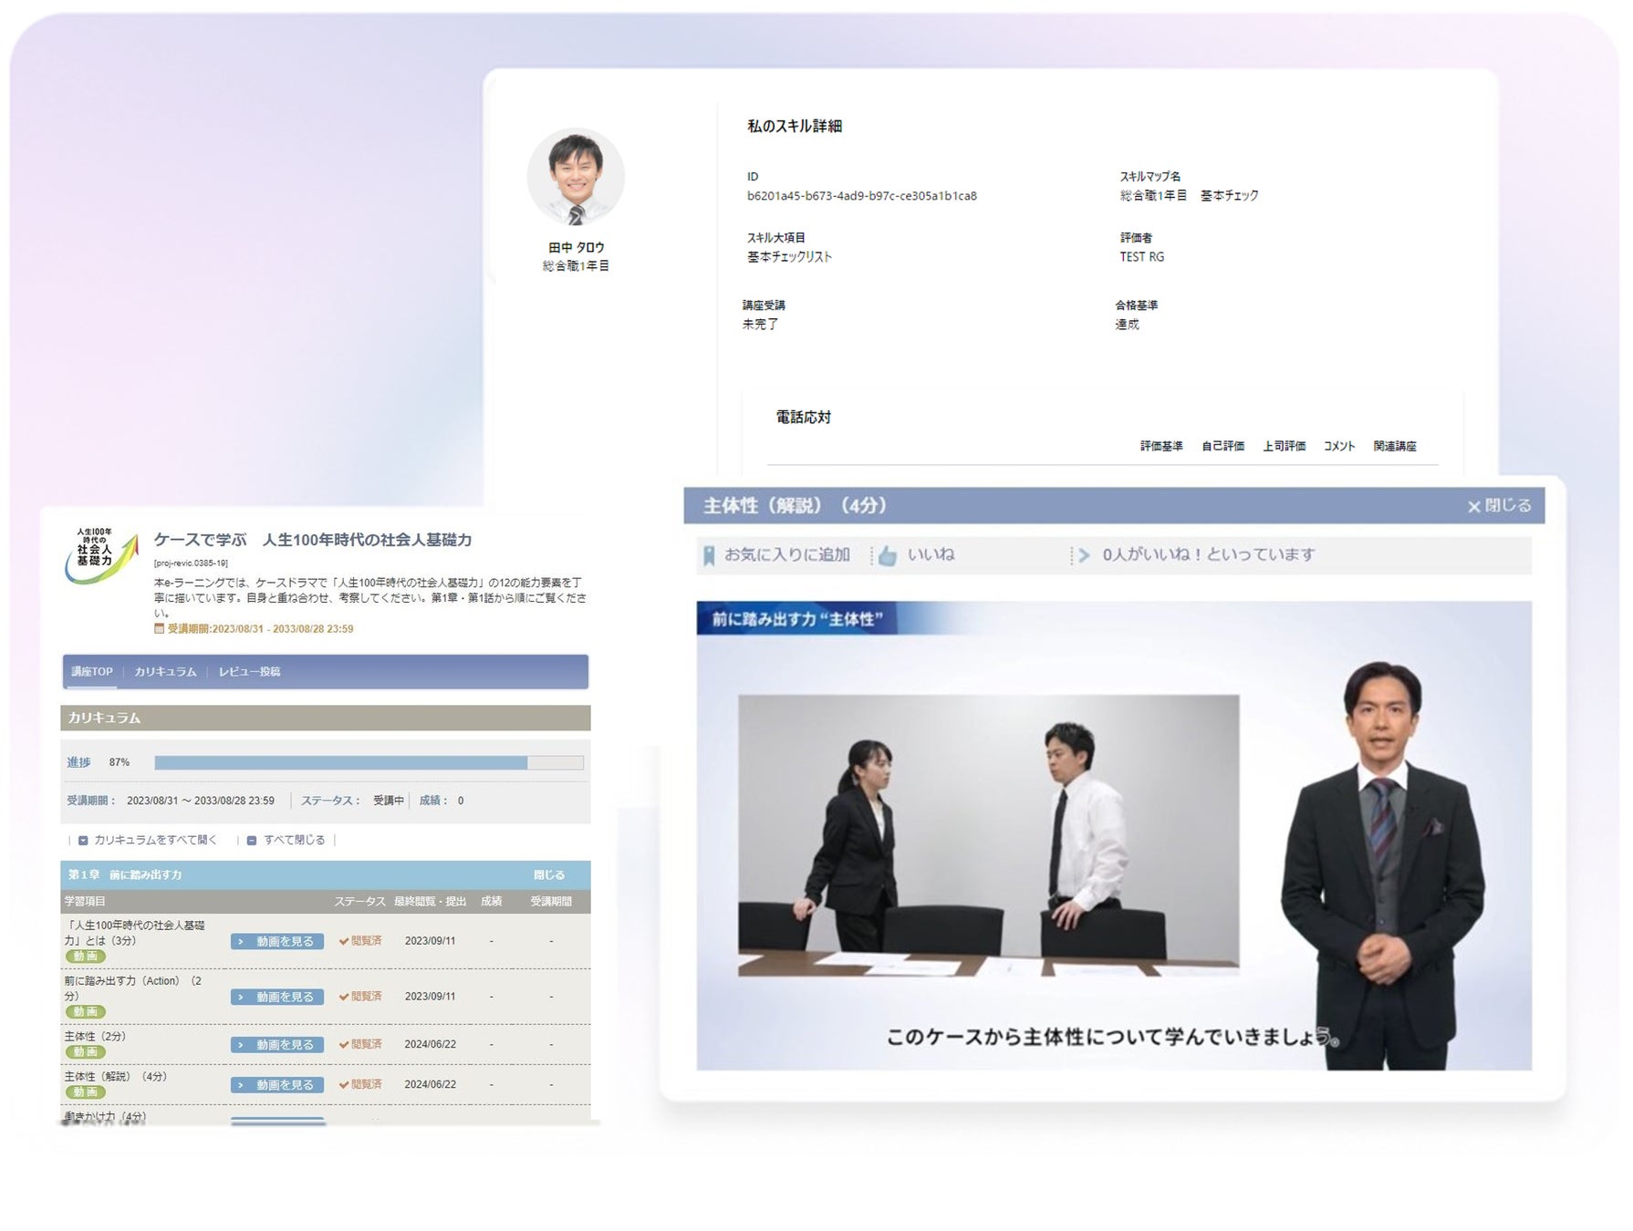Switch to the レビュー投稿 tab
This screenshot has height=1231, width=1633.
point(249,672)
